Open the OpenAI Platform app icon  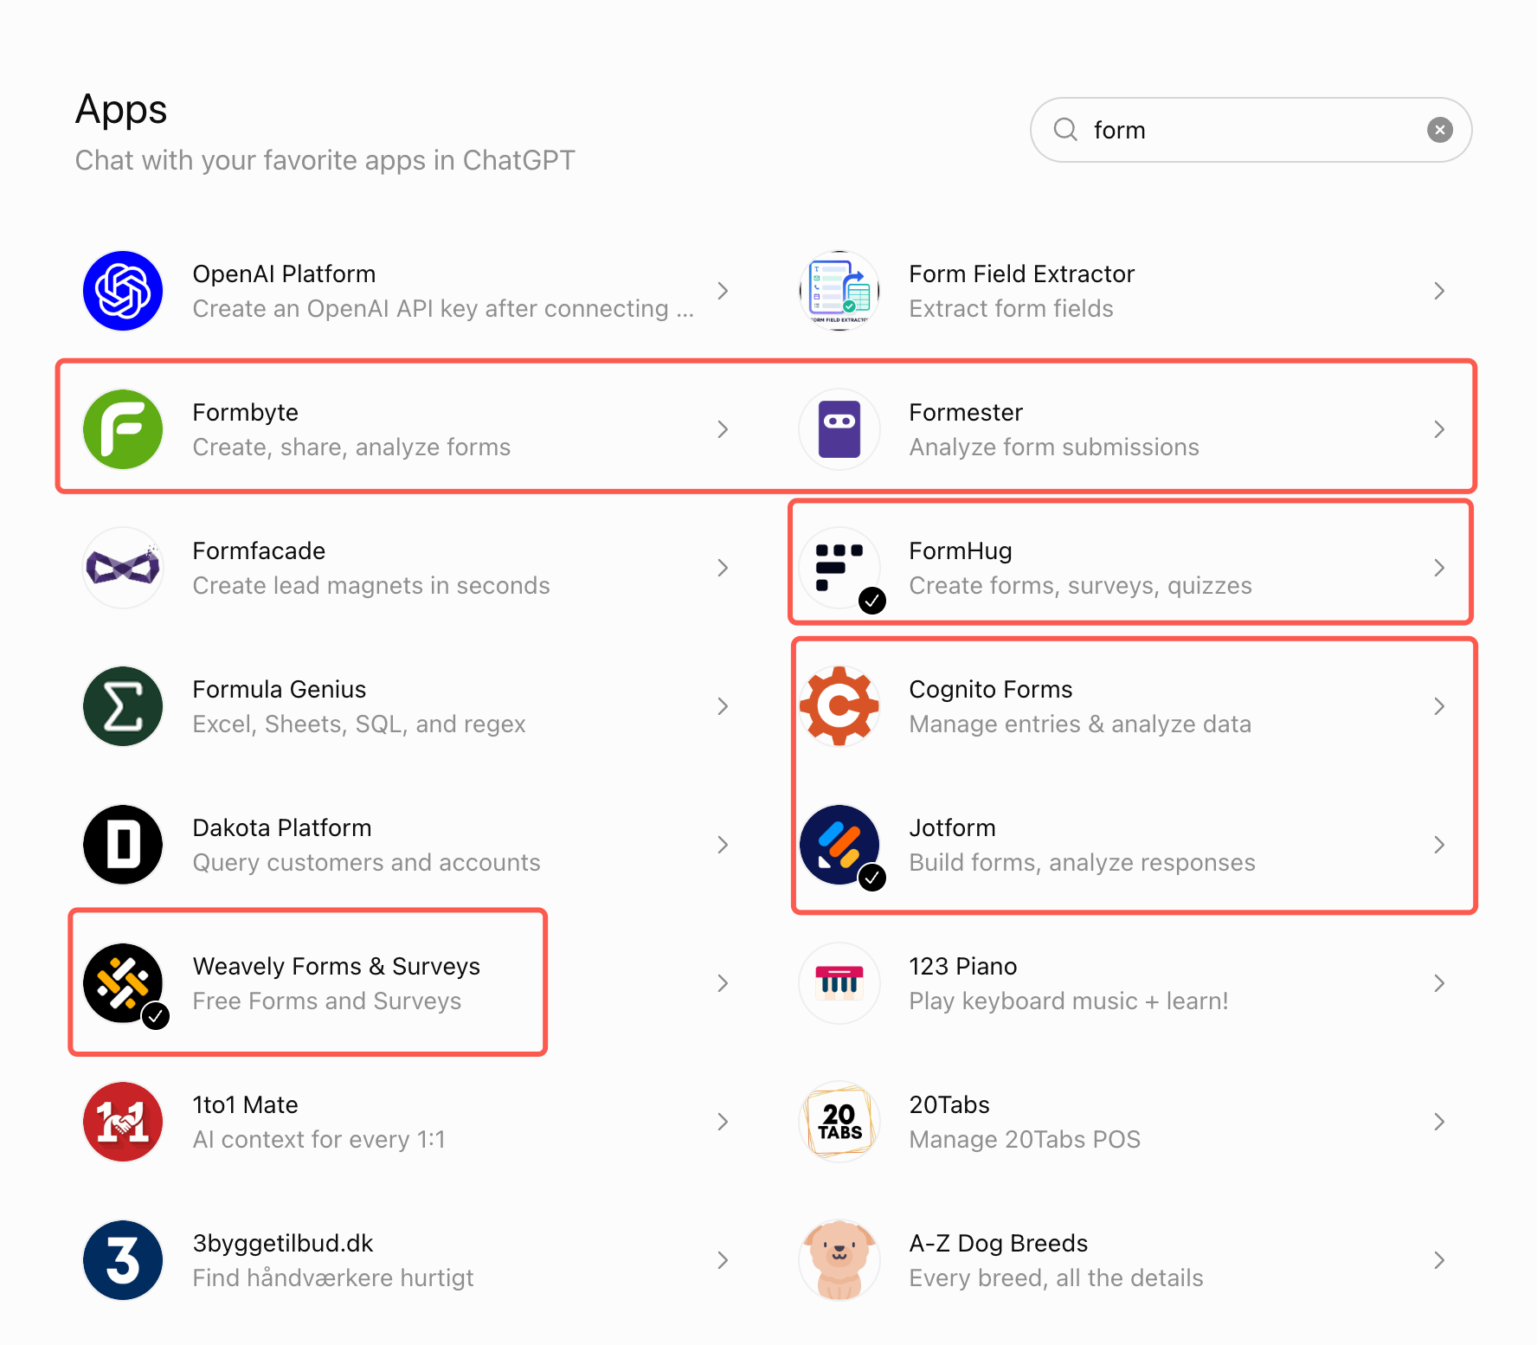[123, 291]
